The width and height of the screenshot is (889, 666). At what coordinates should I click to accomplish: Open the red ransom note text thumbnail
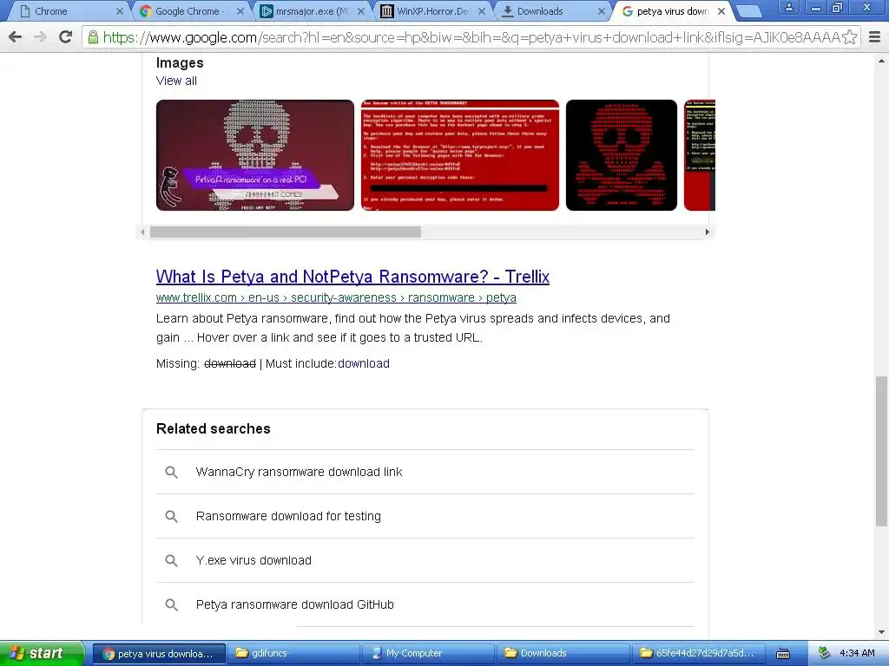click(460, 155)
